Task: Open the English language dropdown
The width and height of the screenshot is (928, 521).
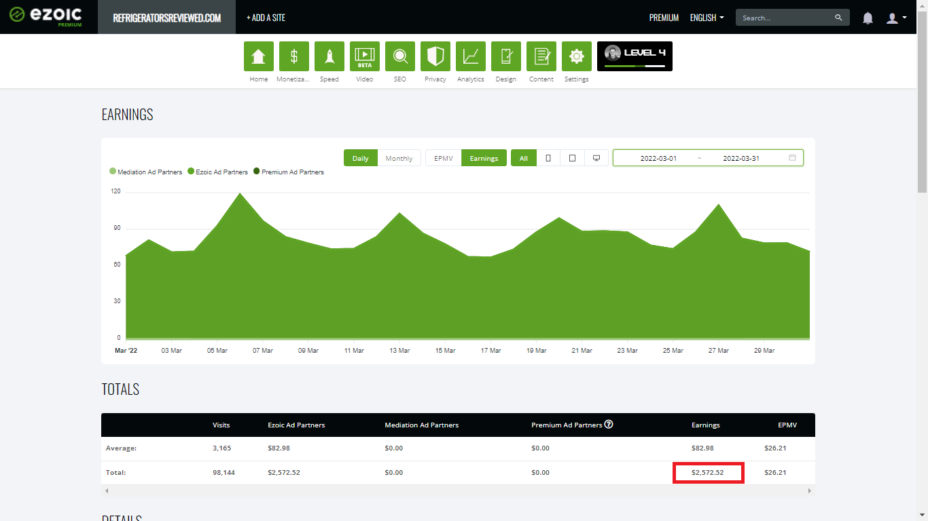Action: tap(707, 18)
